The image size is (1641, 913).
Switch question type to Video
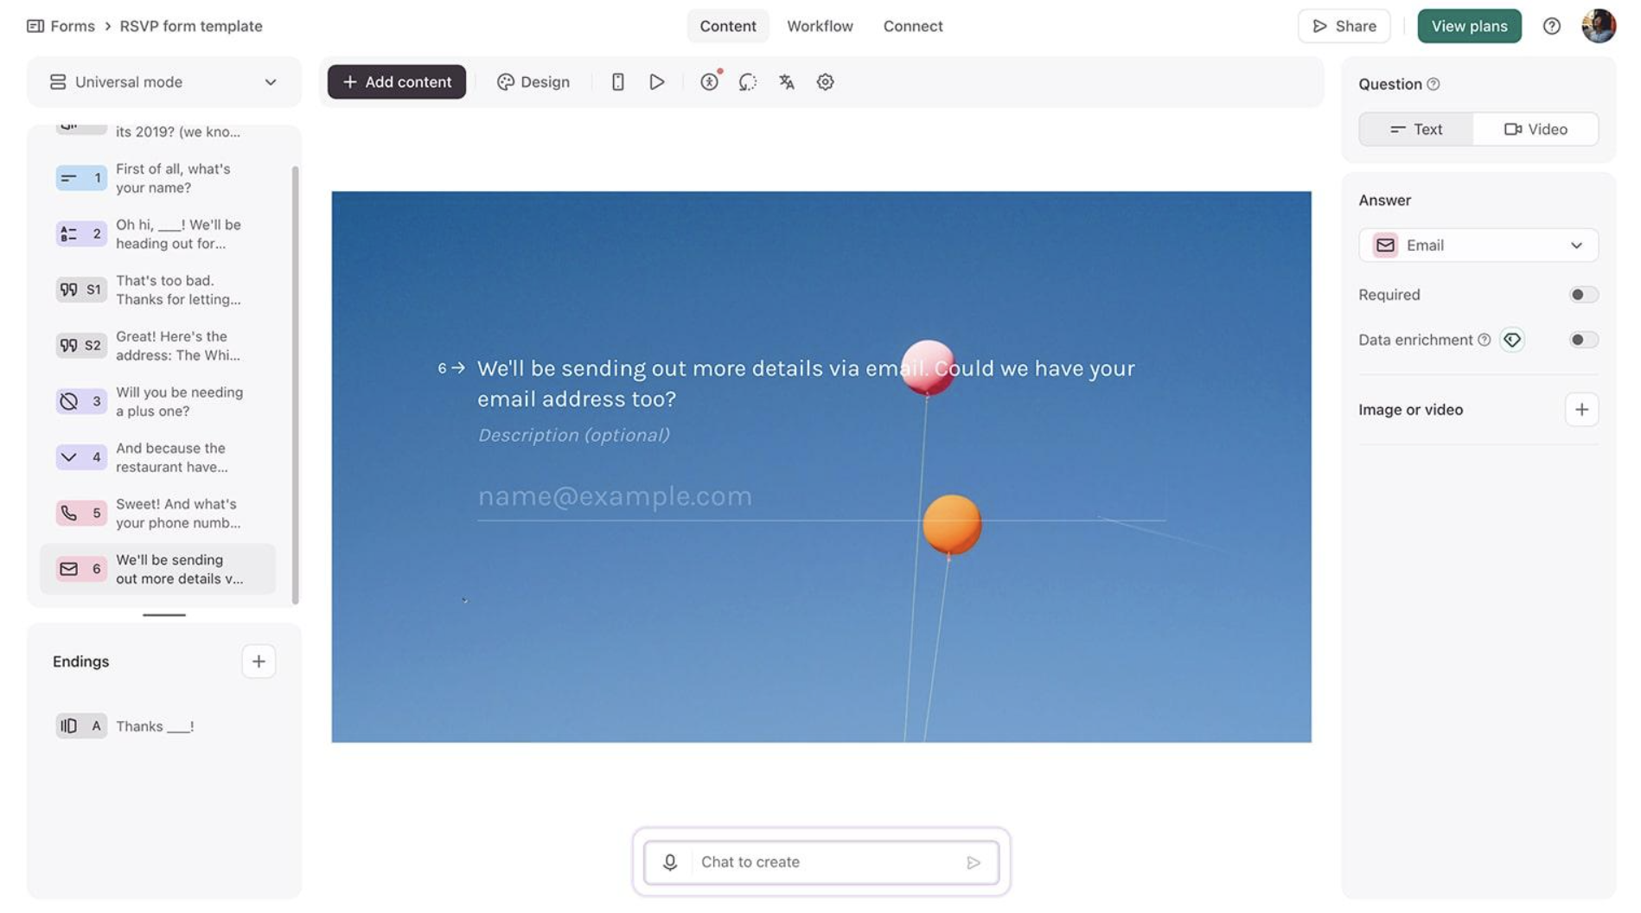coord(1536,129)
